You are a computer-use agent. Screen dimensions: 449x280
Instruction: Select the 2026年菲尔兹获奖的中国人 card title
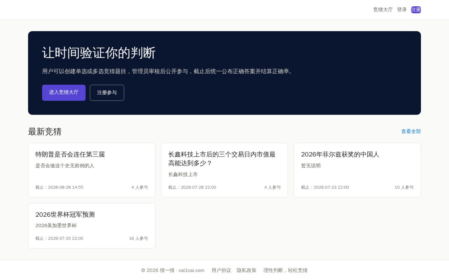click(x=340, y=154)
